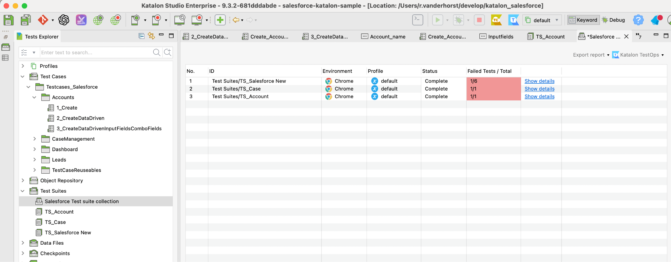Show the hidden editor tabs list
The image size is (671, 262).
click(639, 36)
